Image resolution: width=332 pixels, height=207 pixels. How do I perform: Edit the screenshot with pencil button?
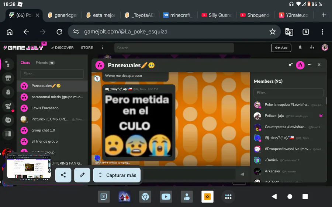(x=82, y=175)
